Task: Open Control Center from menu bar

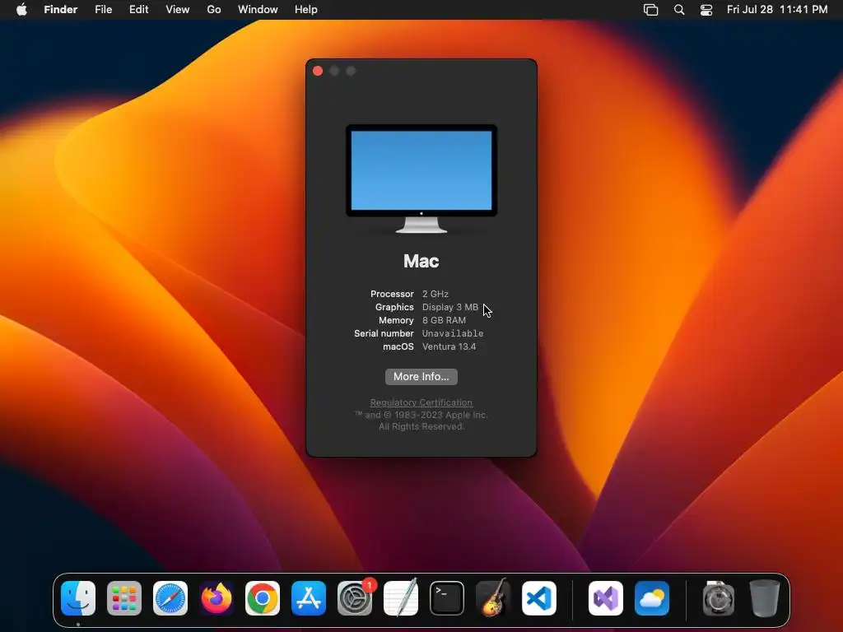Action: point(706,10)
